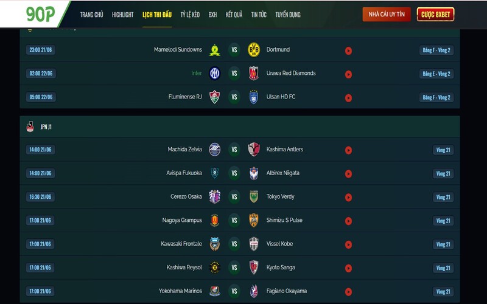
Task: Click the Nagoya Grampus team crest
Action: click(214, 221)
